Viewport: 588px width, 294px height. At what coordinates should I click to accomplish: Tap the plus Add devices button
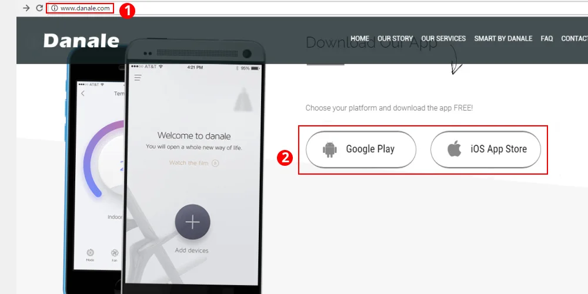point(192,222)
